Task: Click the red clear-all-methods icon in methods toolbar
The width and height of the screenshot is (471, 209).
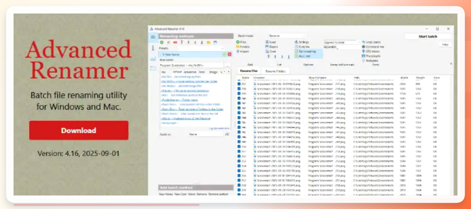Action: click(x=175, y=43)
